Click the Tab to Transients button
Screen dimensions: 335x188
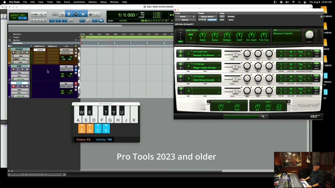(52, 21)
